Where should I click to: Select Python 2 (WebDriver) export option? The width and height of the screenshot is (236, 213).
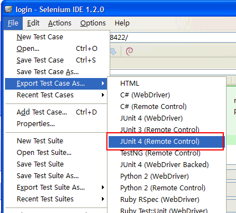[x=155, y=176]
